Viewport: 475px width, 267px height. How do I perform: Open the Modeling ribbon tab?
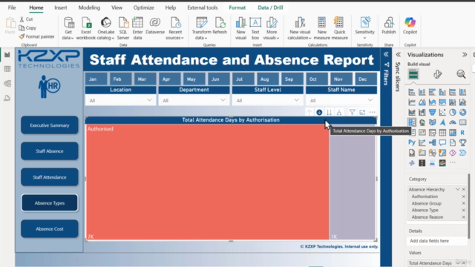click(x=89, y=7)
